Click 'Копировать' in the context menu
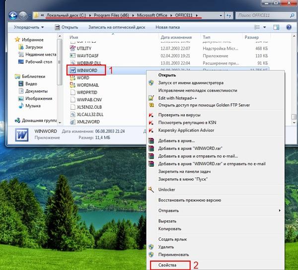This screenshot has height=270, width=298. pos(170,229)
